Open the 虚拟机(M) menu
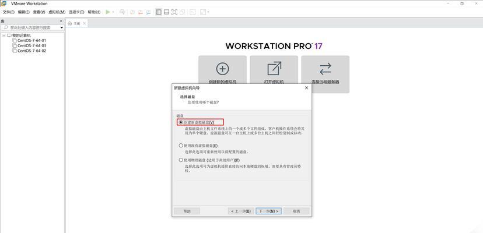Viewport: 483px width, 233px height. (x=57, y=12)
